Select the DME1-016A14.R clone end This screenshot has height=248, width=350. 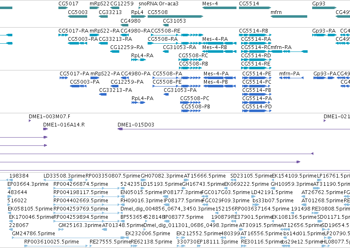[x=45, y=129]
